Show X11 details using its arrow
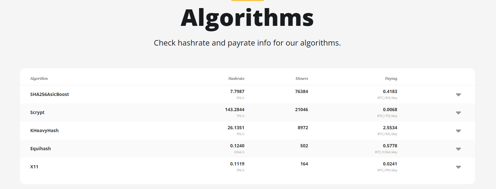This screenshot has width=496, height=189. (x=458, y=167)
